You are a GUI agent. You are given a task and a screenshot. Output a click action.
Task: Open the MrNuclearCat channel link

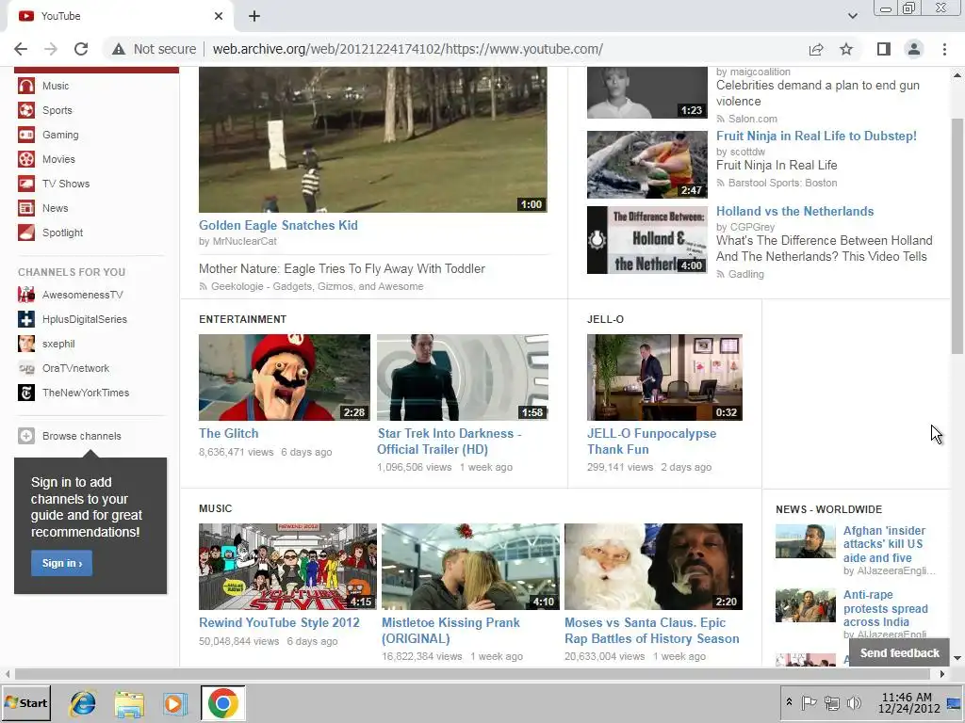click(244, 242)
